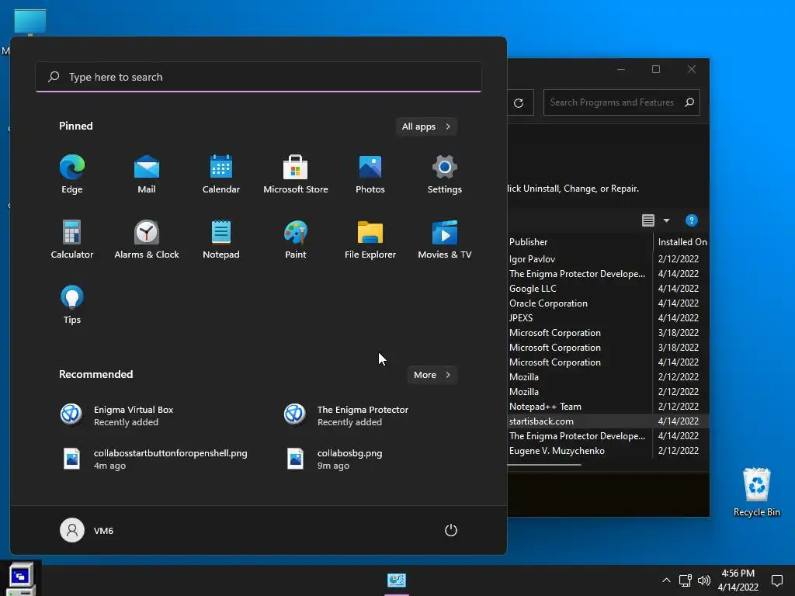Show hidden system tray icons

pyautogui.click(x=666, y=580)
